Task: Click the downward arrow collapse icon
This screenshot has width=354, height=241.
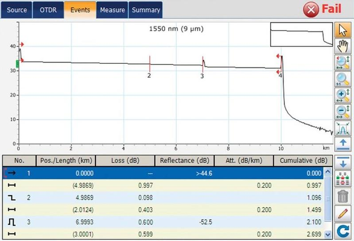Action: 342,161
